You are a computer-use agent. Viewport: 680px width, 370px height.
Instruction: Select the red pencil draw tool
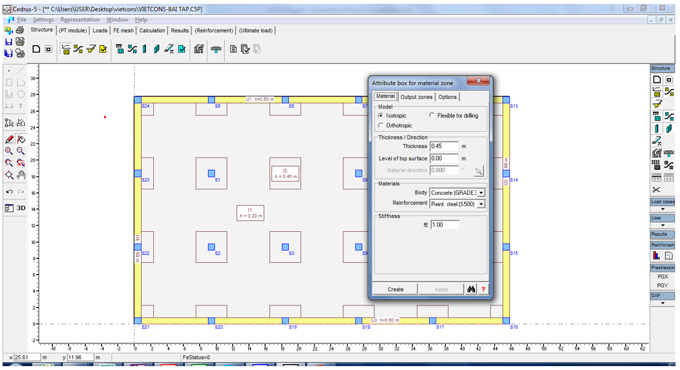point(9,139)
